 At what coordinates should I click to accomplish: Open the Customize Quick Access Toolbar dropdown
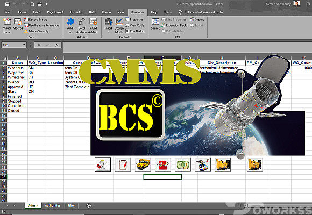[47, 4]
